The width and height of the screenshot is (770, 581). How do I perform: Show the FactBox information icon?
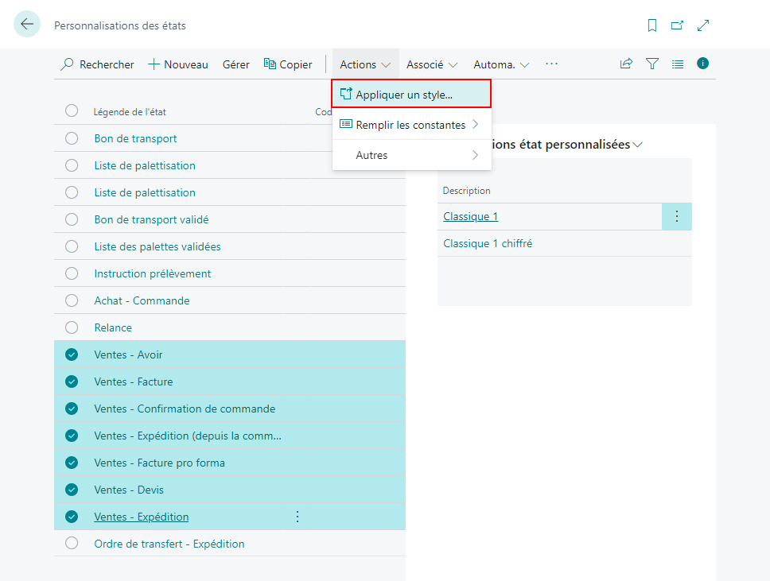click(x=702, y=64)
